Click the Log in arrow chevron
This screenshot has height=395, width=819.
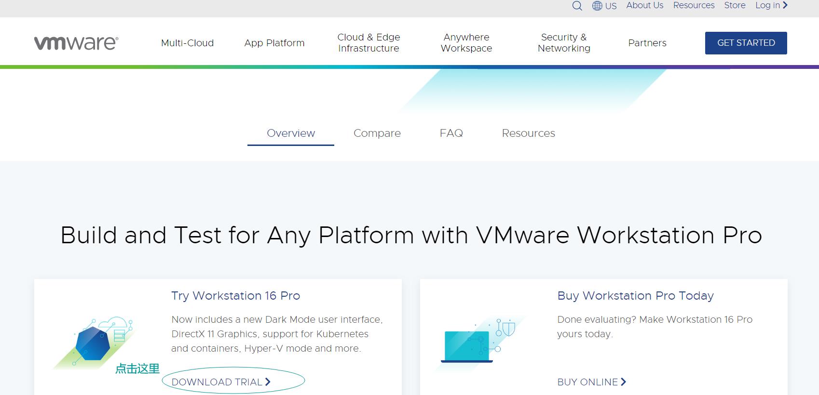tap(785, 5)
